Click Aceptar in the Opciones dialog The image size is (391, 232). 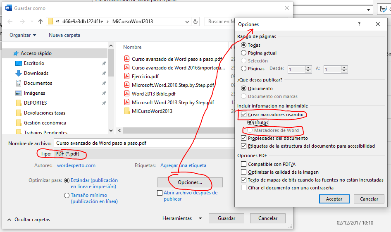pos(334,199)
